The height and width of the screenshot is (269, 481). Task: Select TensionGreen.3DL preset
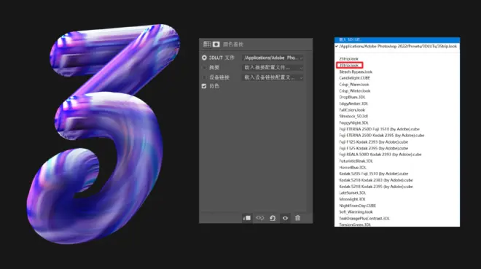[355, 225]
